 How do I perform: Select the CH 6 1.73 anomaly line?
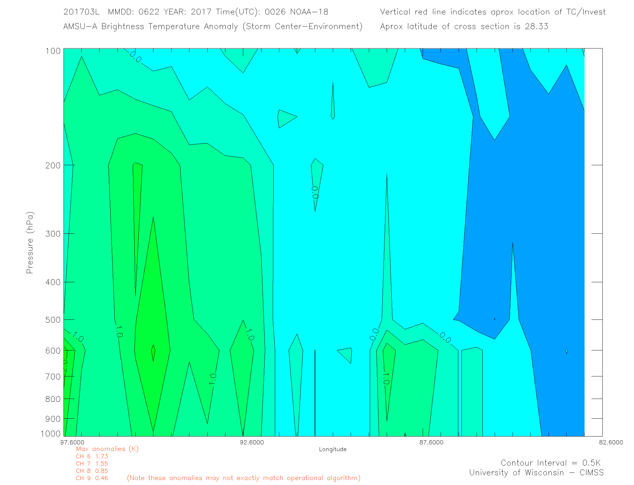point(92,457)
